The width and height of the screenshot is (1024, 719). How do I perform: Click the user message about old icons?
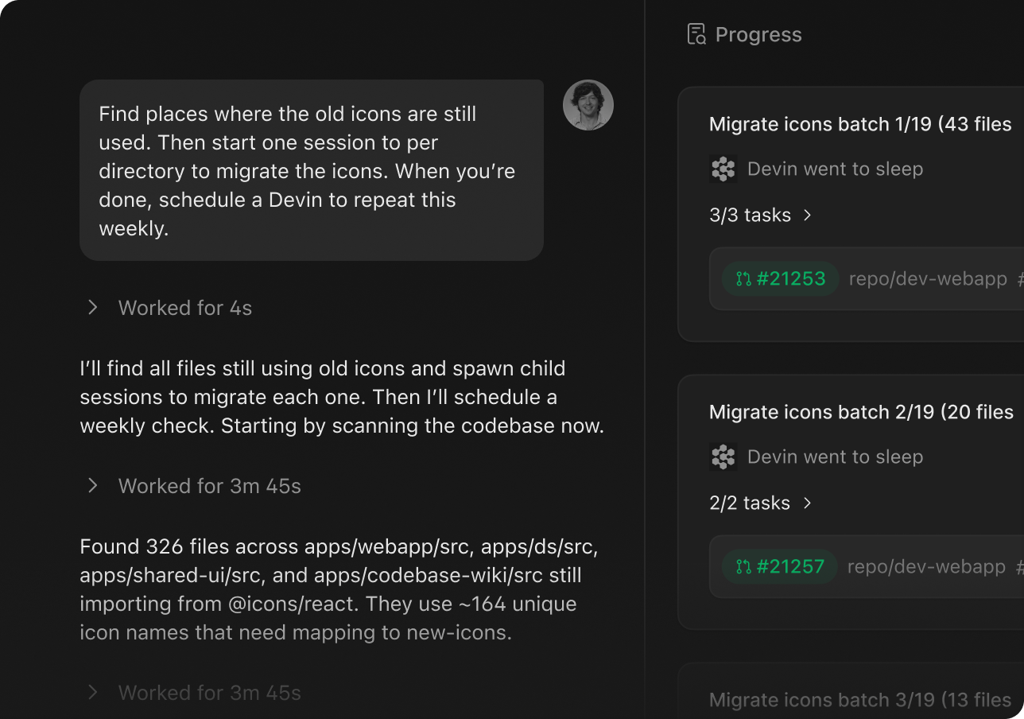[x=311, y=170]
